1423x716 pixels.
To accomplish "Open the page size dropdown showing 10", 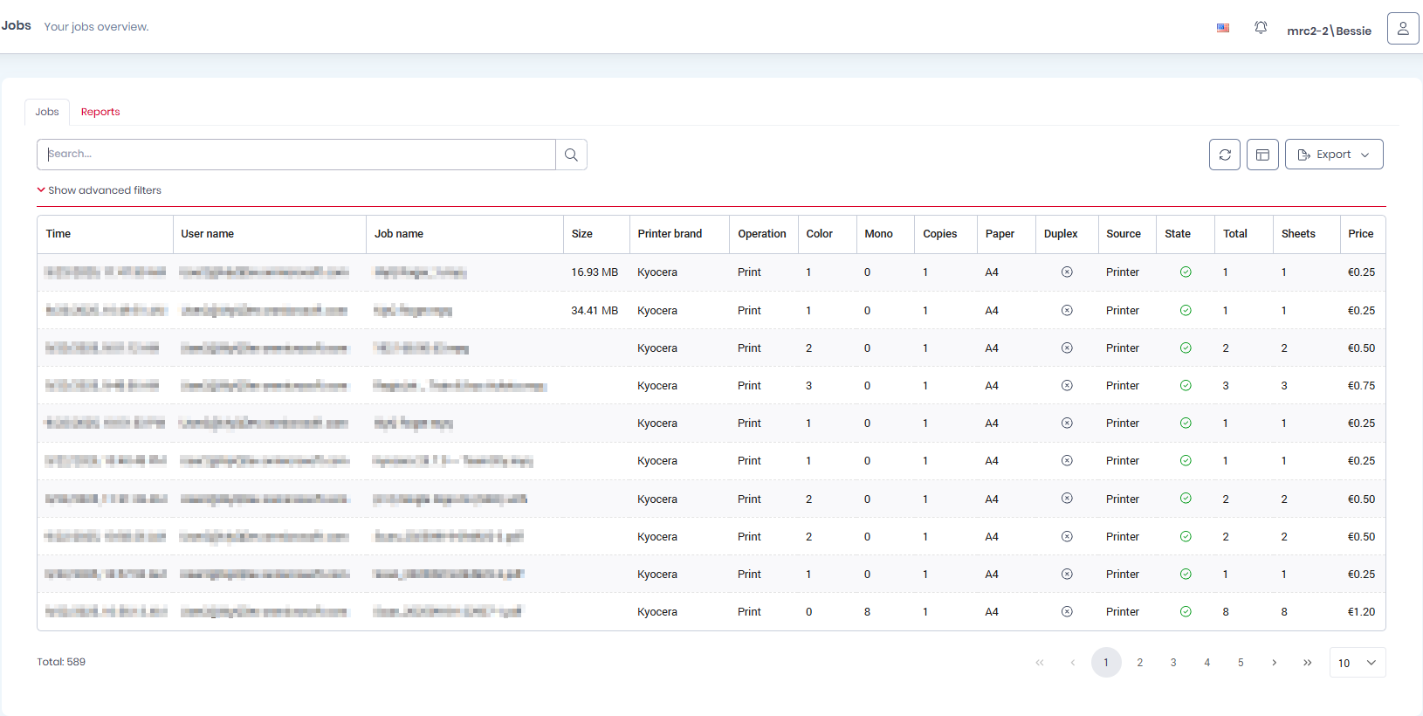I will click(1357, 663).
